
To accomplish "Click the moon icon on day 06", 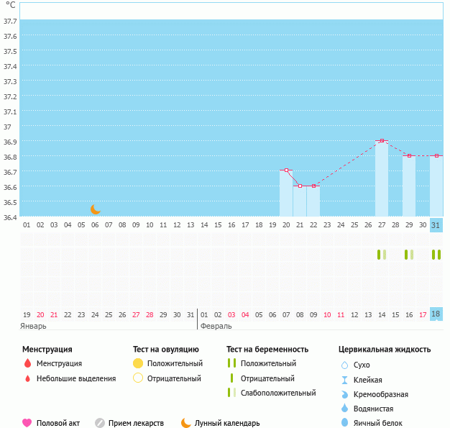I will coord(96,209).
